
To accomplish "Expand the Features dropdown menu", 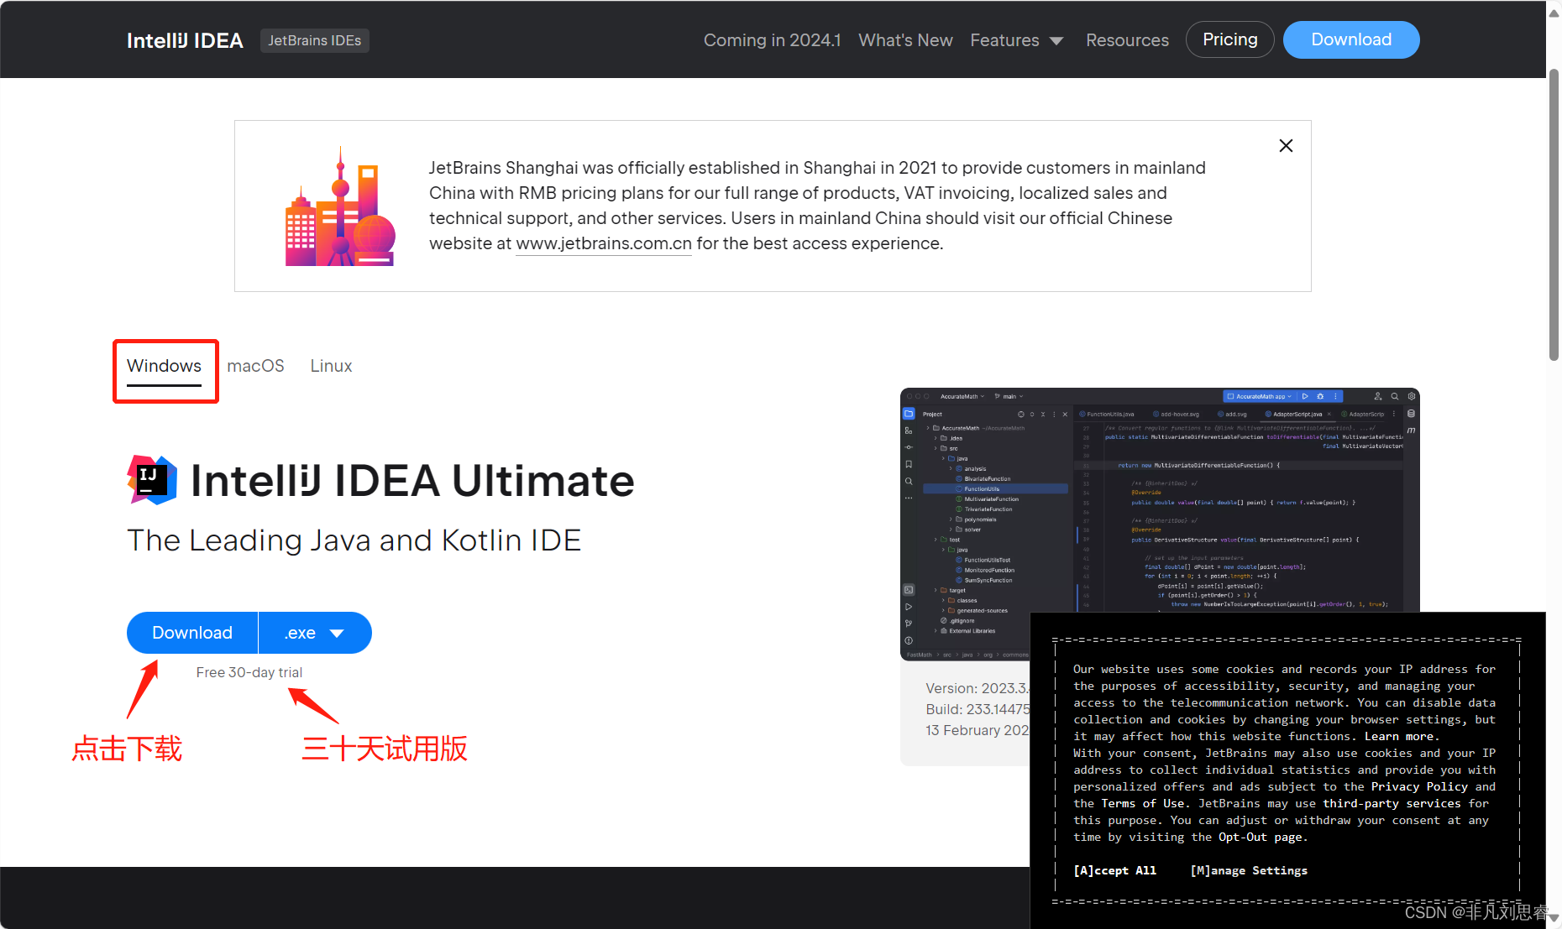I will [x=1016, y=40].
